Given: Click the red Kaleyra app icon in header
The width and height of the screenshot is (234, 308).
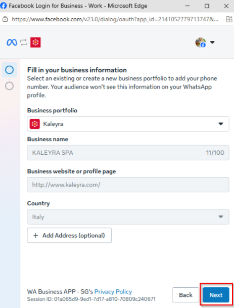Looking at the screenshot, I should click(x=35, y=42).
